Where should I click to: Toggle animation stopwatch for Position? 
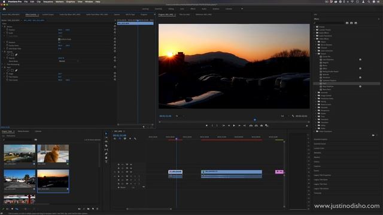click(7, 30)
